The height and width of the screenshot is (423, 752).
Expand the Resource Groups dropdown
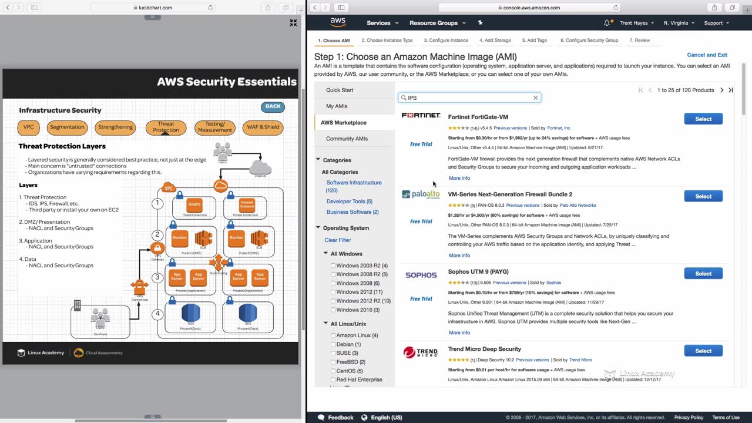[438, 23]
